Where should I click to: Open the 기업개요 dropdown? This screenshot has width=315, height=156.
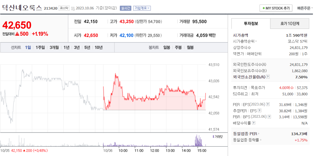pos(142,8)
